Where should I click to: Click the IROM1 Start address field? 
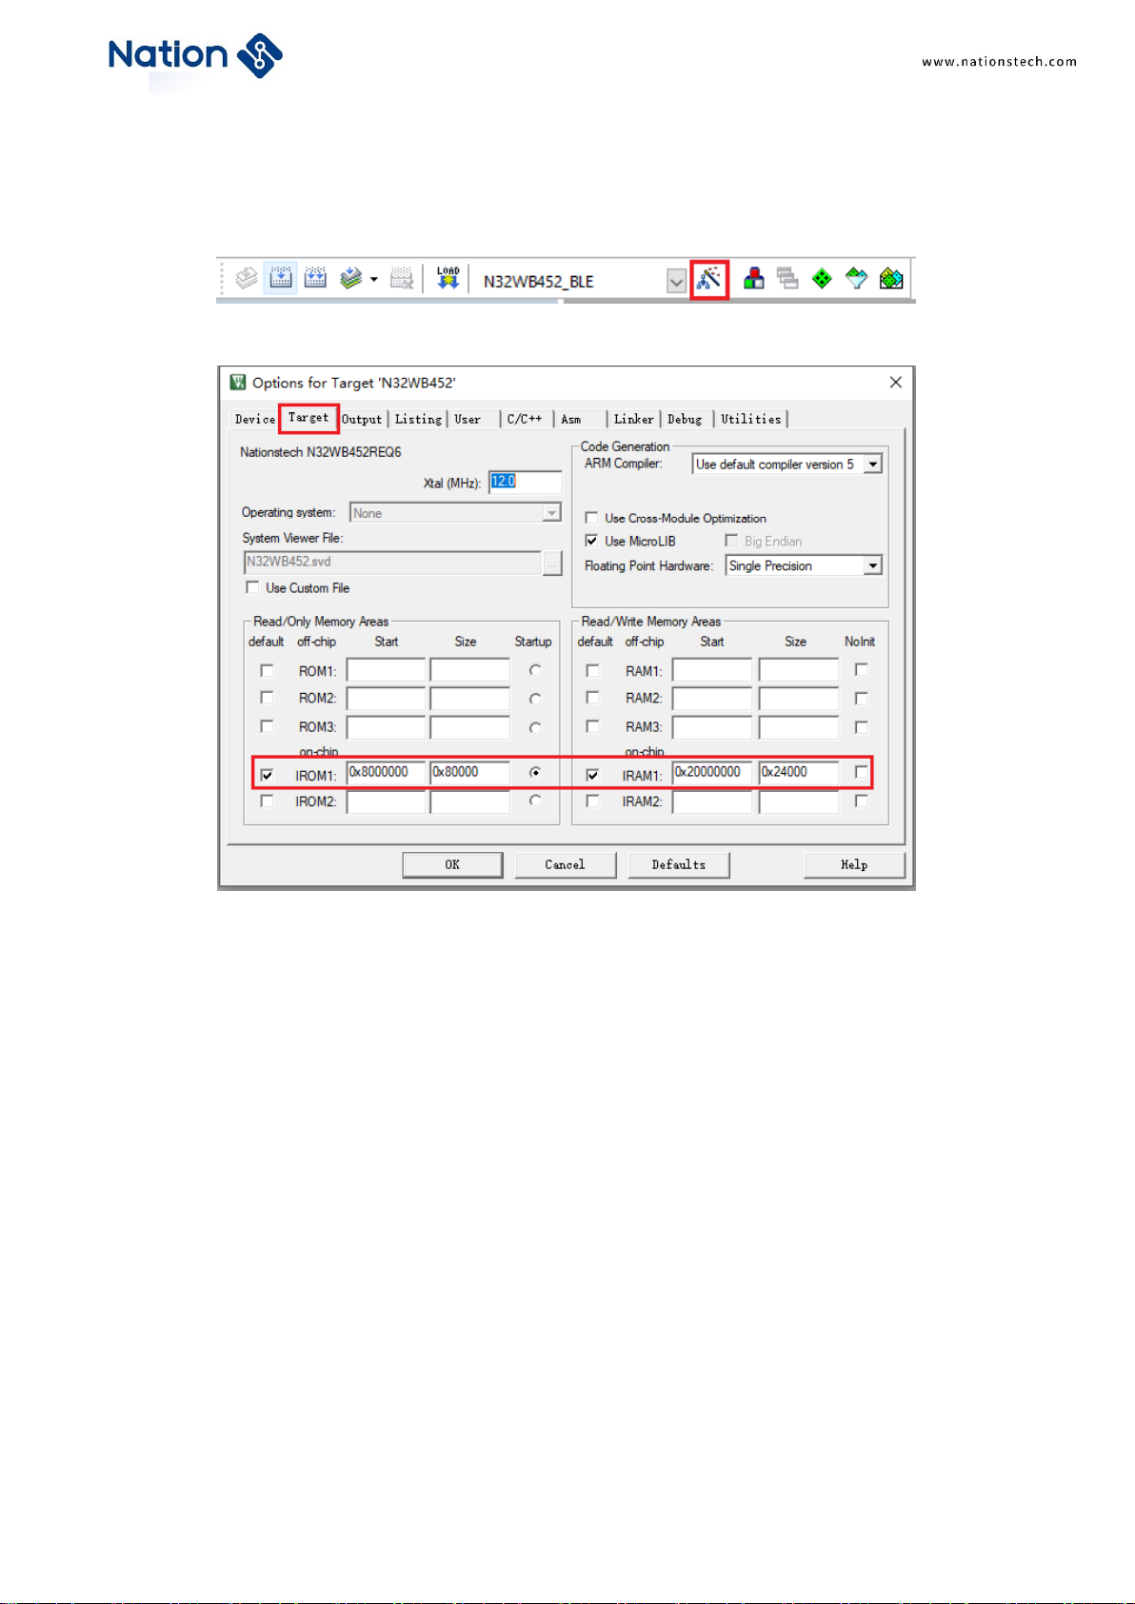click(x=386, y=773)
